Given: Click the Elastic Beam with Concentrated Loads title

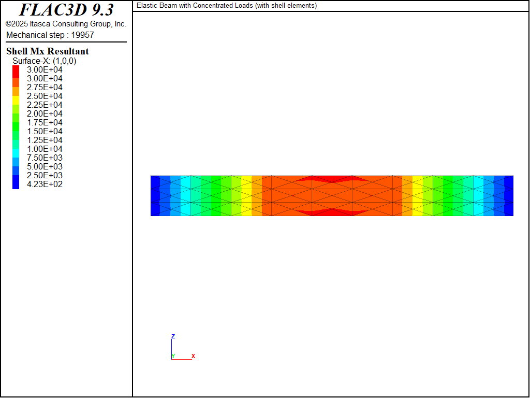Looking at the screenshot, I should (x=227, y=6).
